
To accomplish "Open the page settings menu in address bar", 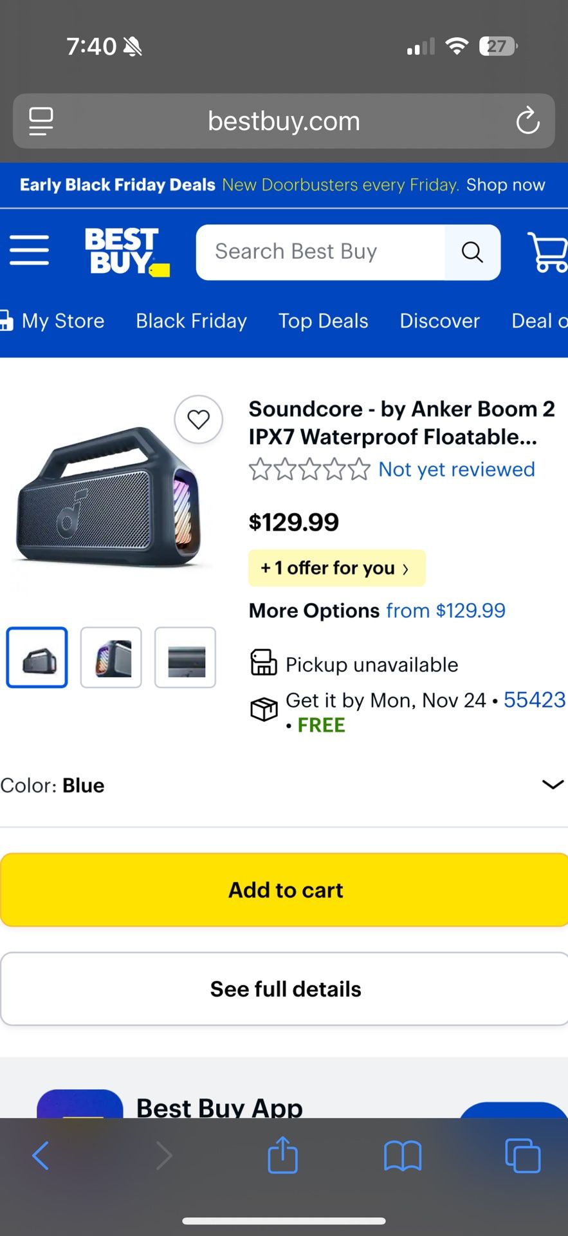I will [41, 121].
